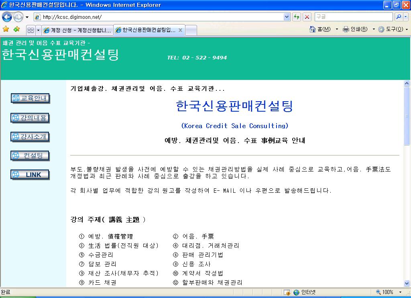Go back with the Back arrow button

(7, 17)
